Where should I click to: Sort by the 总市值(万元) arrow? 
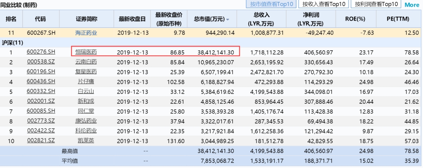[x=228, y=19]
